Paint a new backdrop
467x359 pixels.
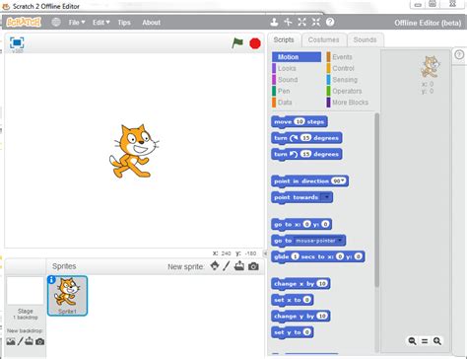[20, 341]
